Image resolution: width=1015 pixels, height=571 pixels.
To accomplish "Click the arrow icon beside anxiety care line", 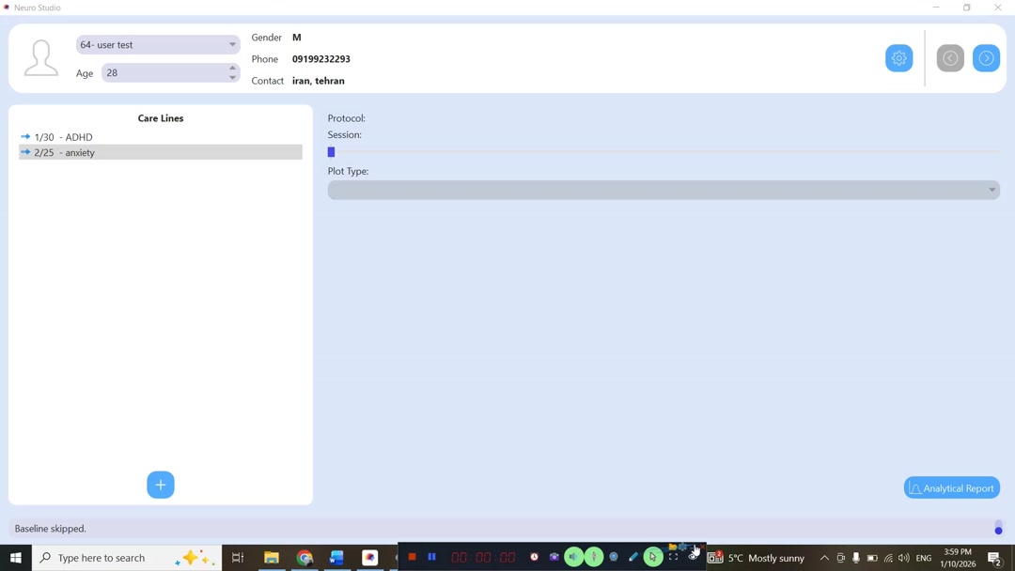I will (x=26, y=152).
